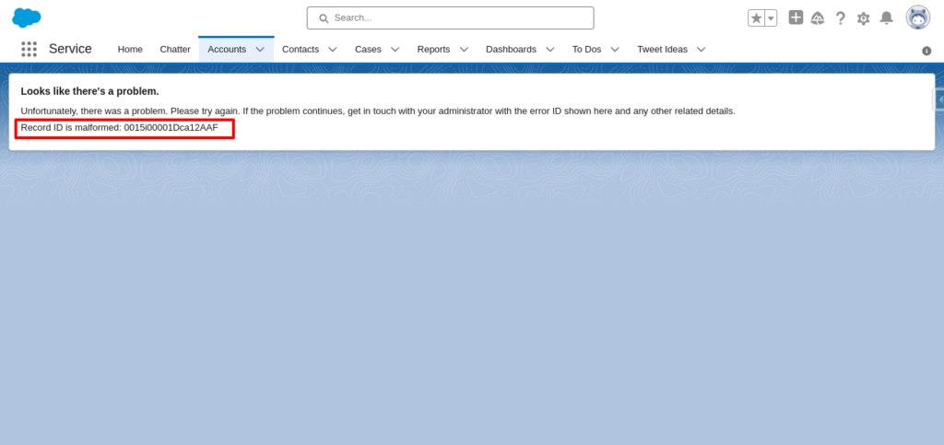Open the user profile avatar
The image size is (944, 445).
tap(918, 18)
